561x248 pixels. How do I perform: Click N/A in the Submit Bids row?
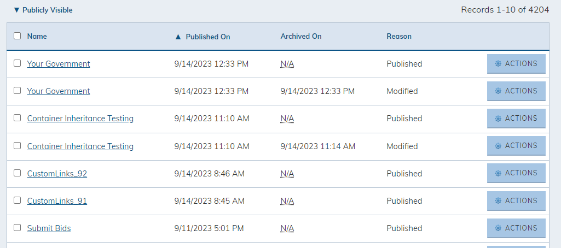tap(287, 228)
